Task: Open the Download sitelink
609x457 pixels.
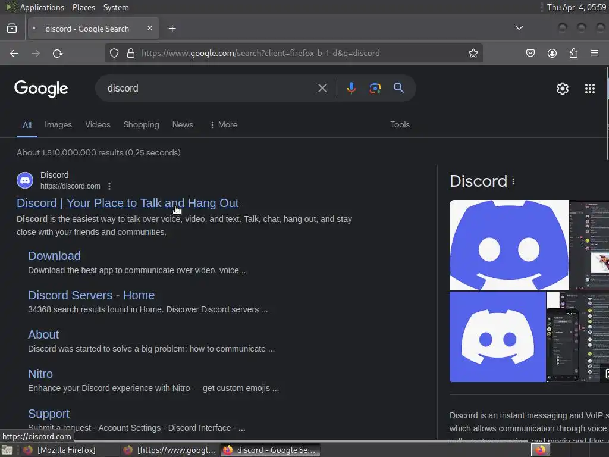Action: 54,256
